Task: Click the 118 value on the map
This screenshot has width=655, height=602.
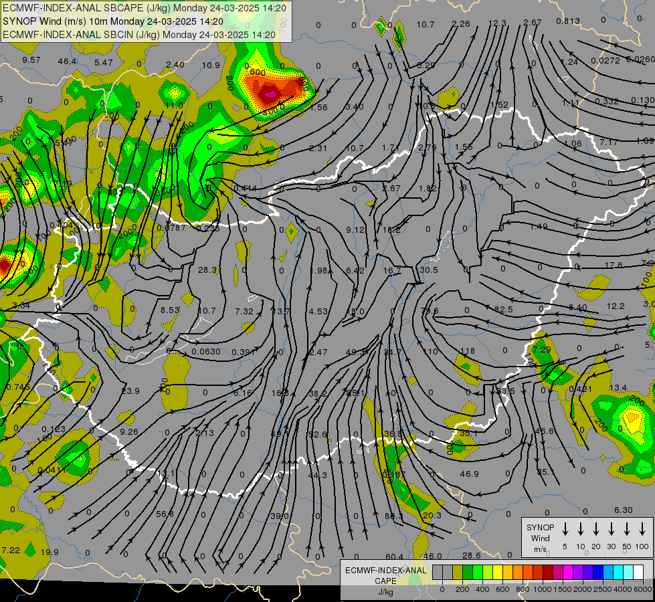Action: [468, 351]
